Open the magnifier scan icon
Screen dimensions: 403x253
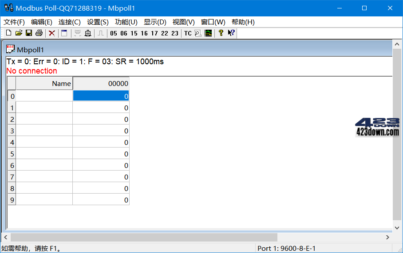tap(198, 33)
